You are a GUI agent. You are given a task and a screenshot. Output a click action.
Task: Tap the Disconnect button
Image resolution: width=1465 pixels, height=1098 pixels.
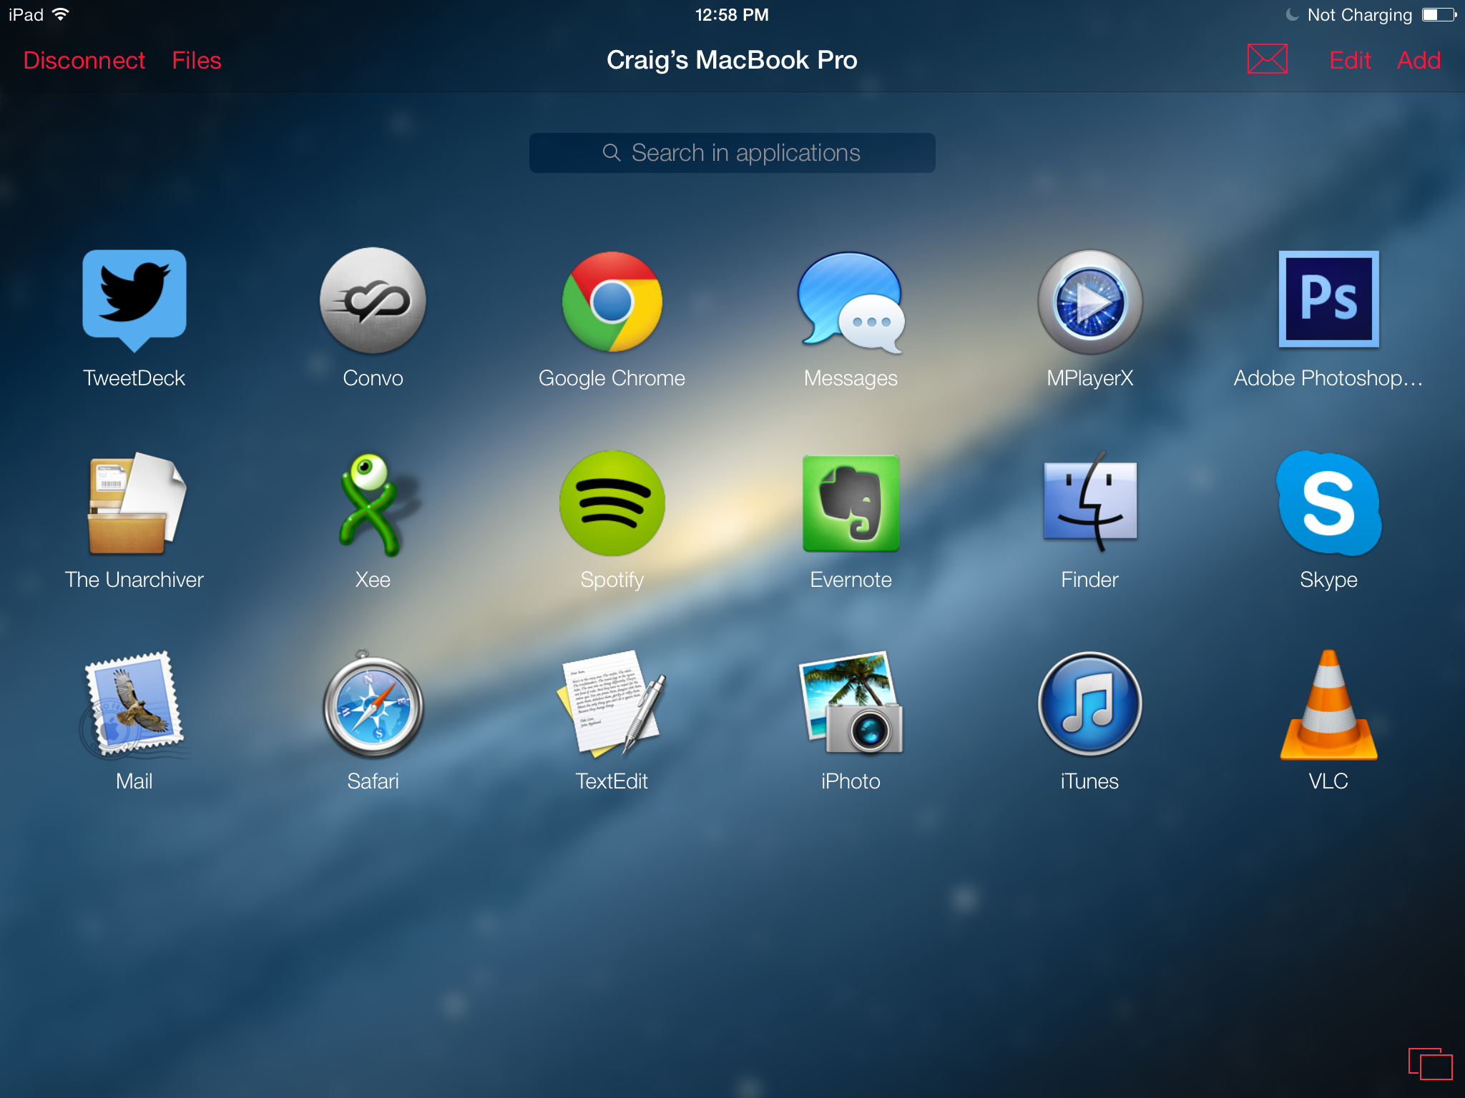click(84, 60)
